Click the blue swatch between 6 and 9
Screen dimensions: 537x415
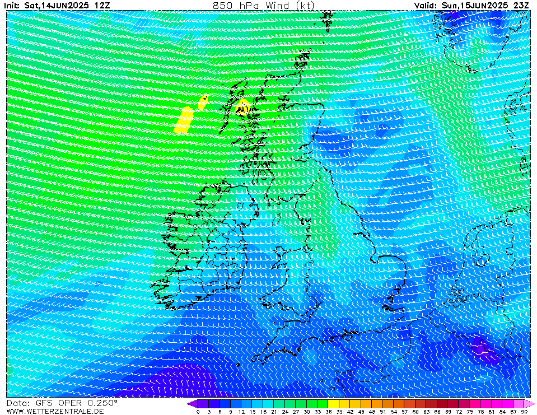click(225, 404)
